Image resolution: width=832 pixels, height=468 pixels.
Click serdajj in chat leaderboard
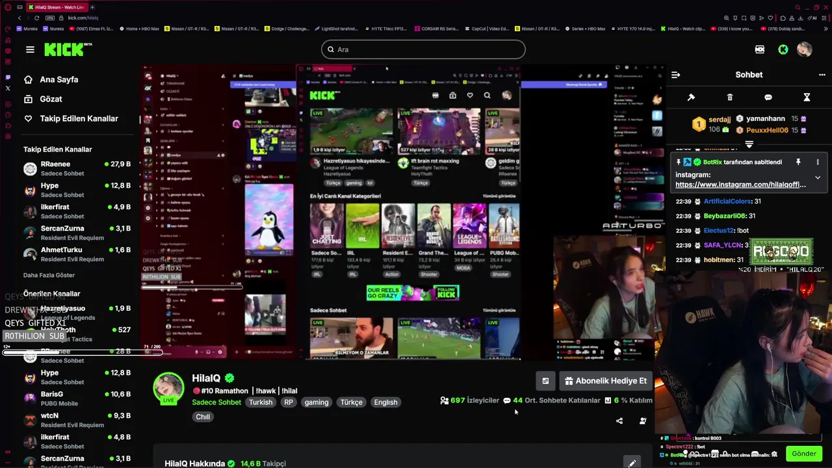click(x=720, y=120)
